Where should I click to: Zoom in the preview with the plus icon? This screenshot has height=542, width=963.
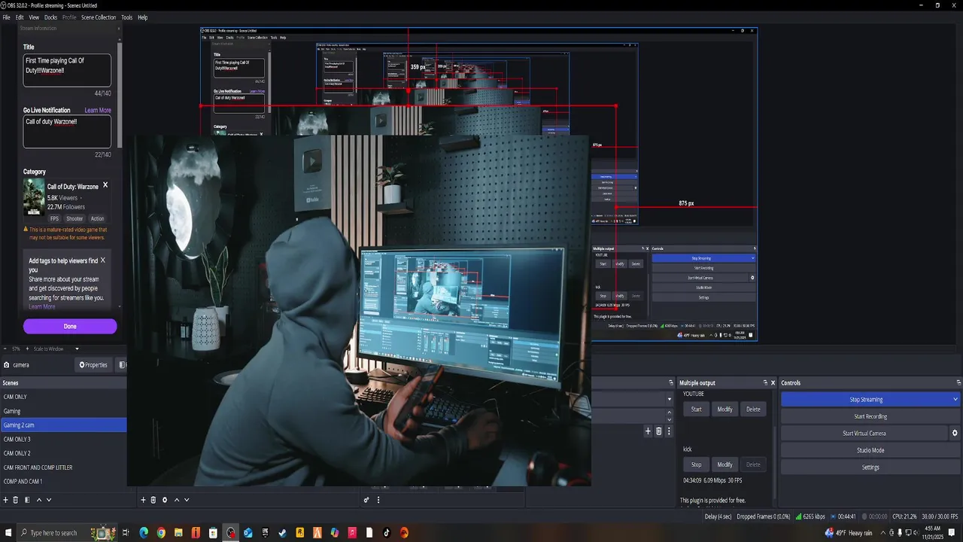coord(27,349)
